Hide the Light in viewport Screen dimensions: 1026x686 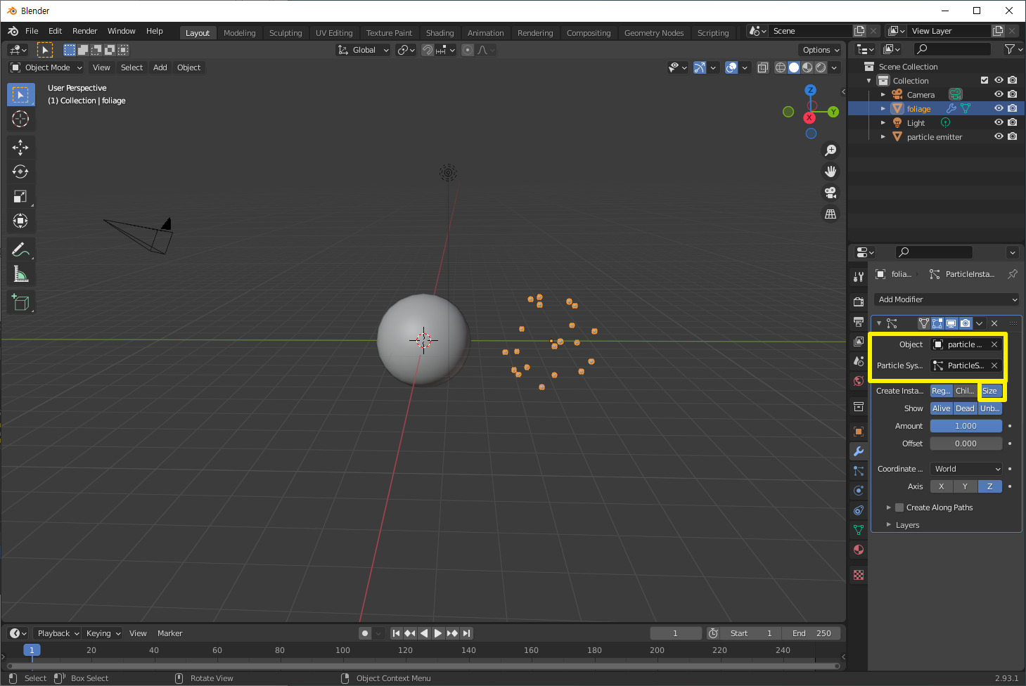click(x=999, y=122)
